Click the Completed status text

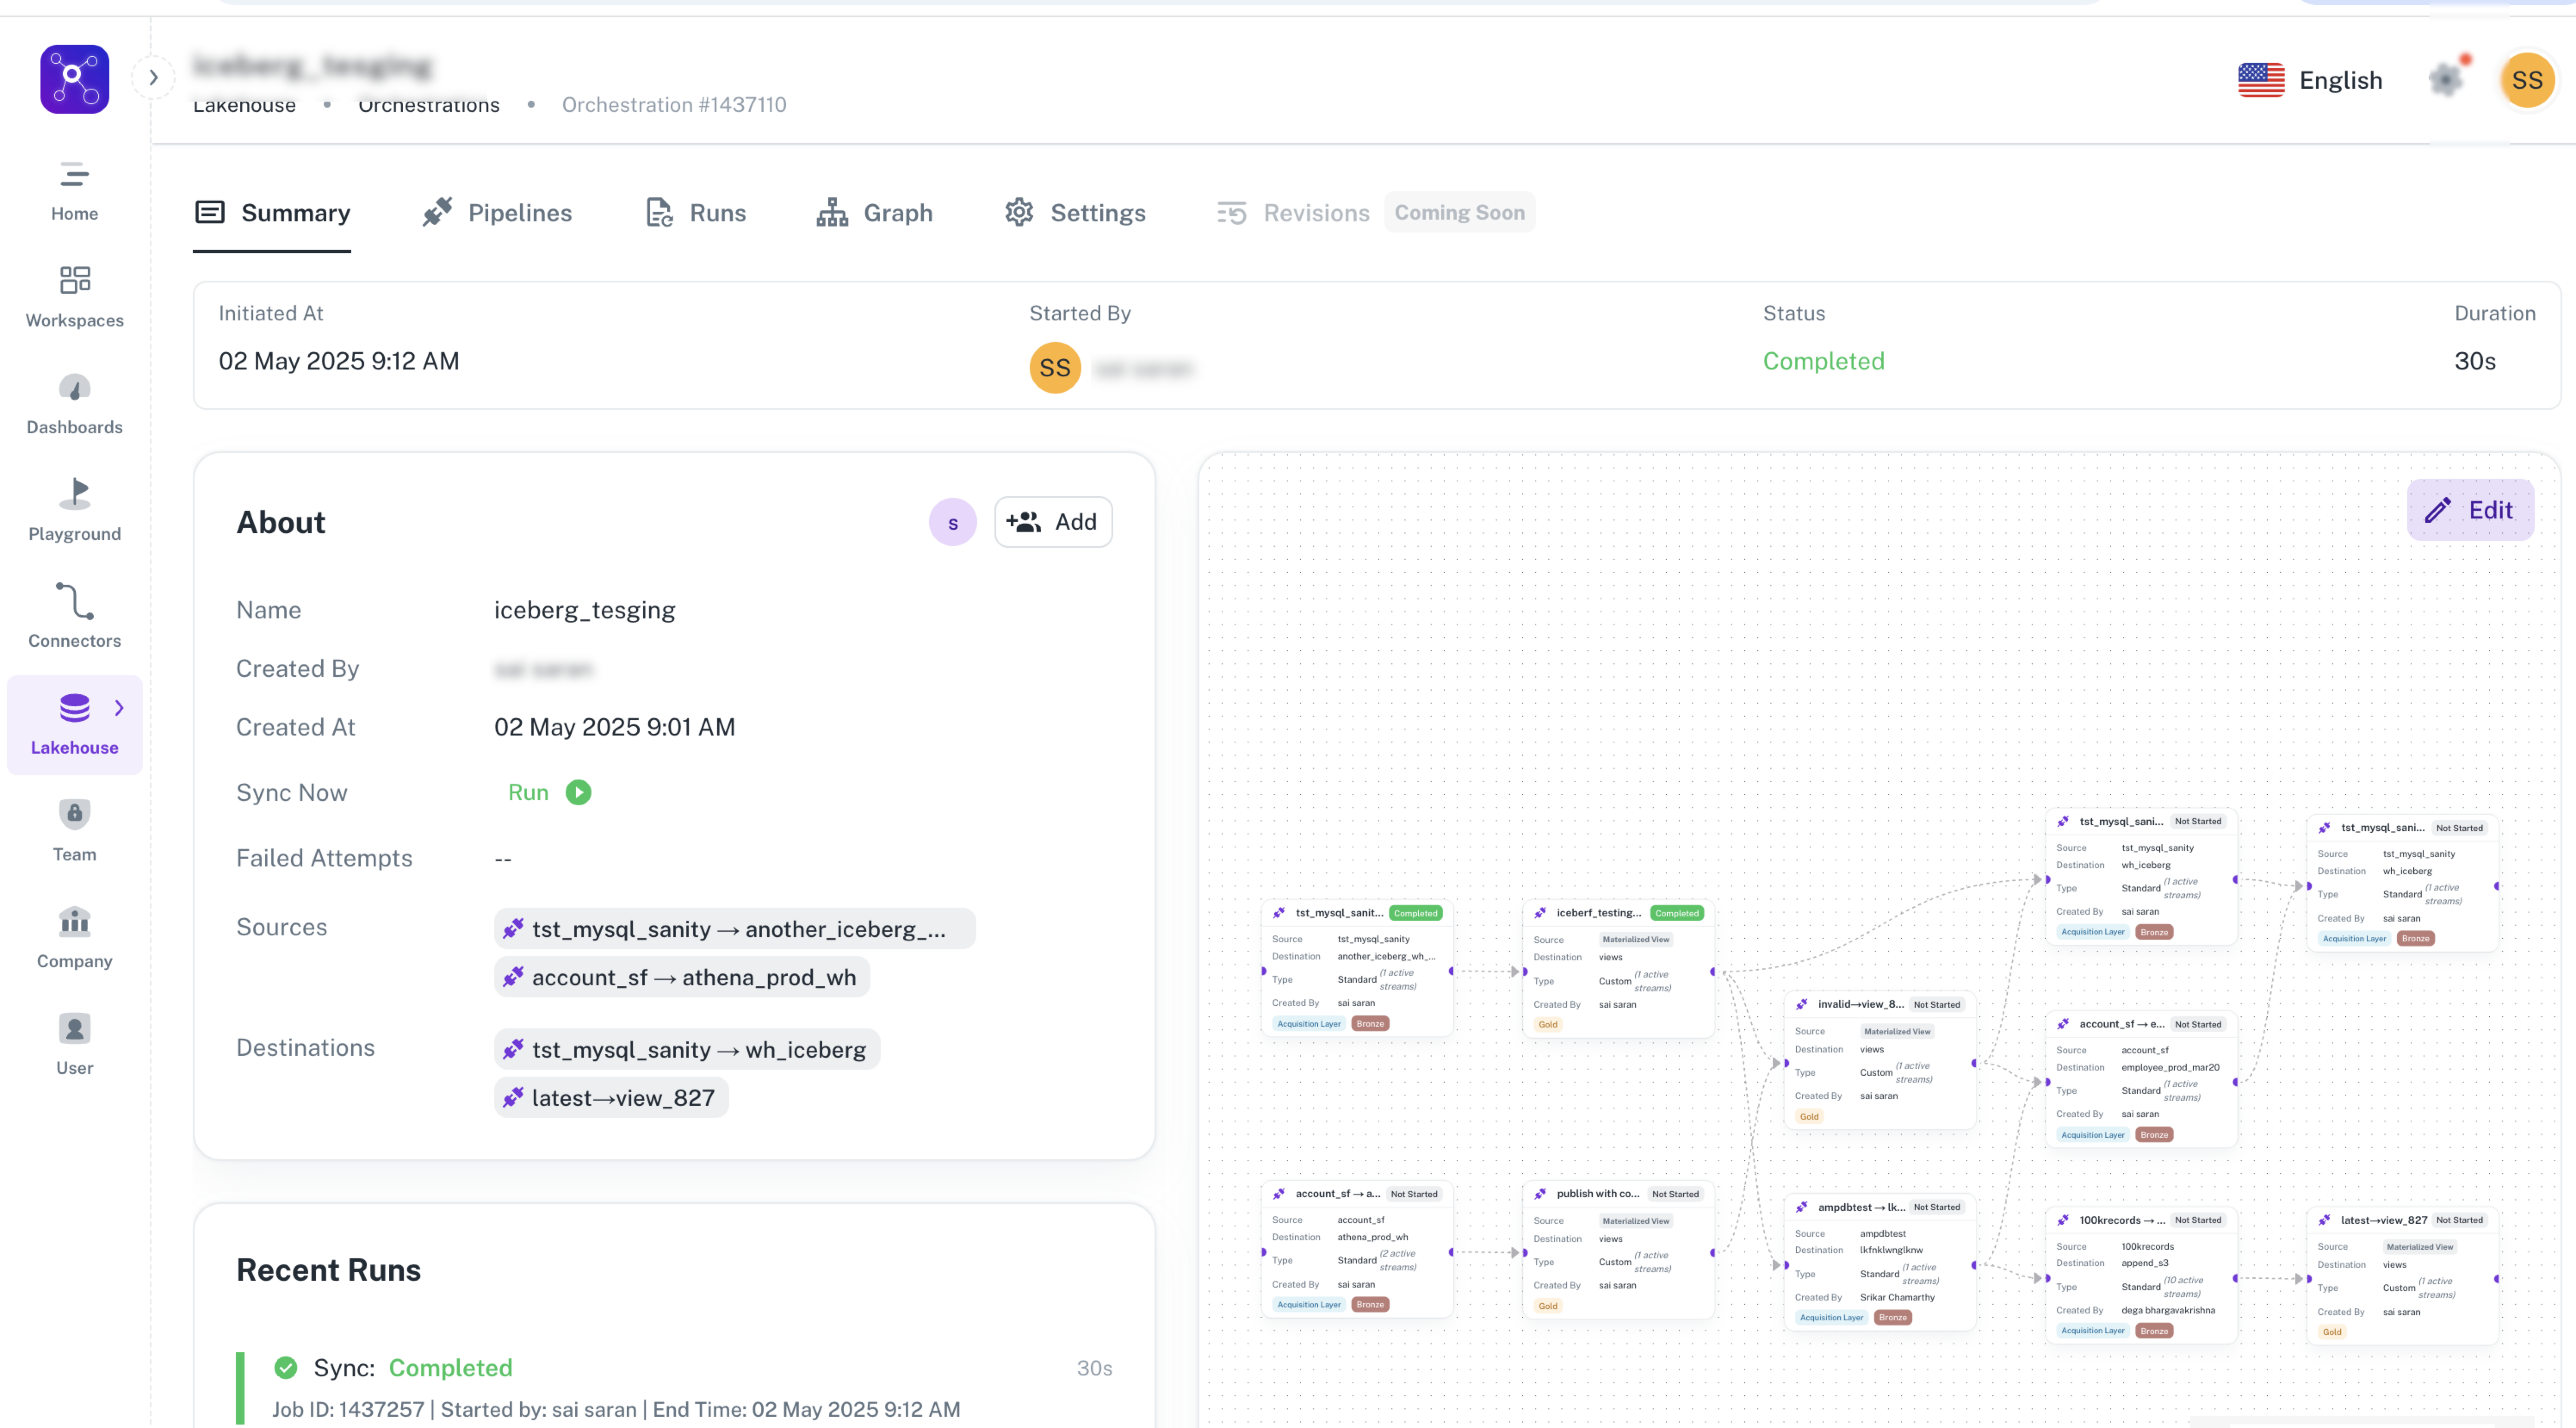tap(1823, 361)
